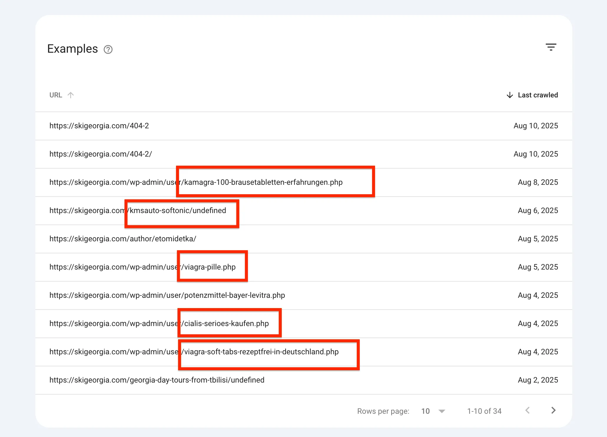The width and height of the screenshot is (607, 437).
Task: Select the georgia-day-tours-from-tbilisi/undefined row
Action: coord(157,380)
